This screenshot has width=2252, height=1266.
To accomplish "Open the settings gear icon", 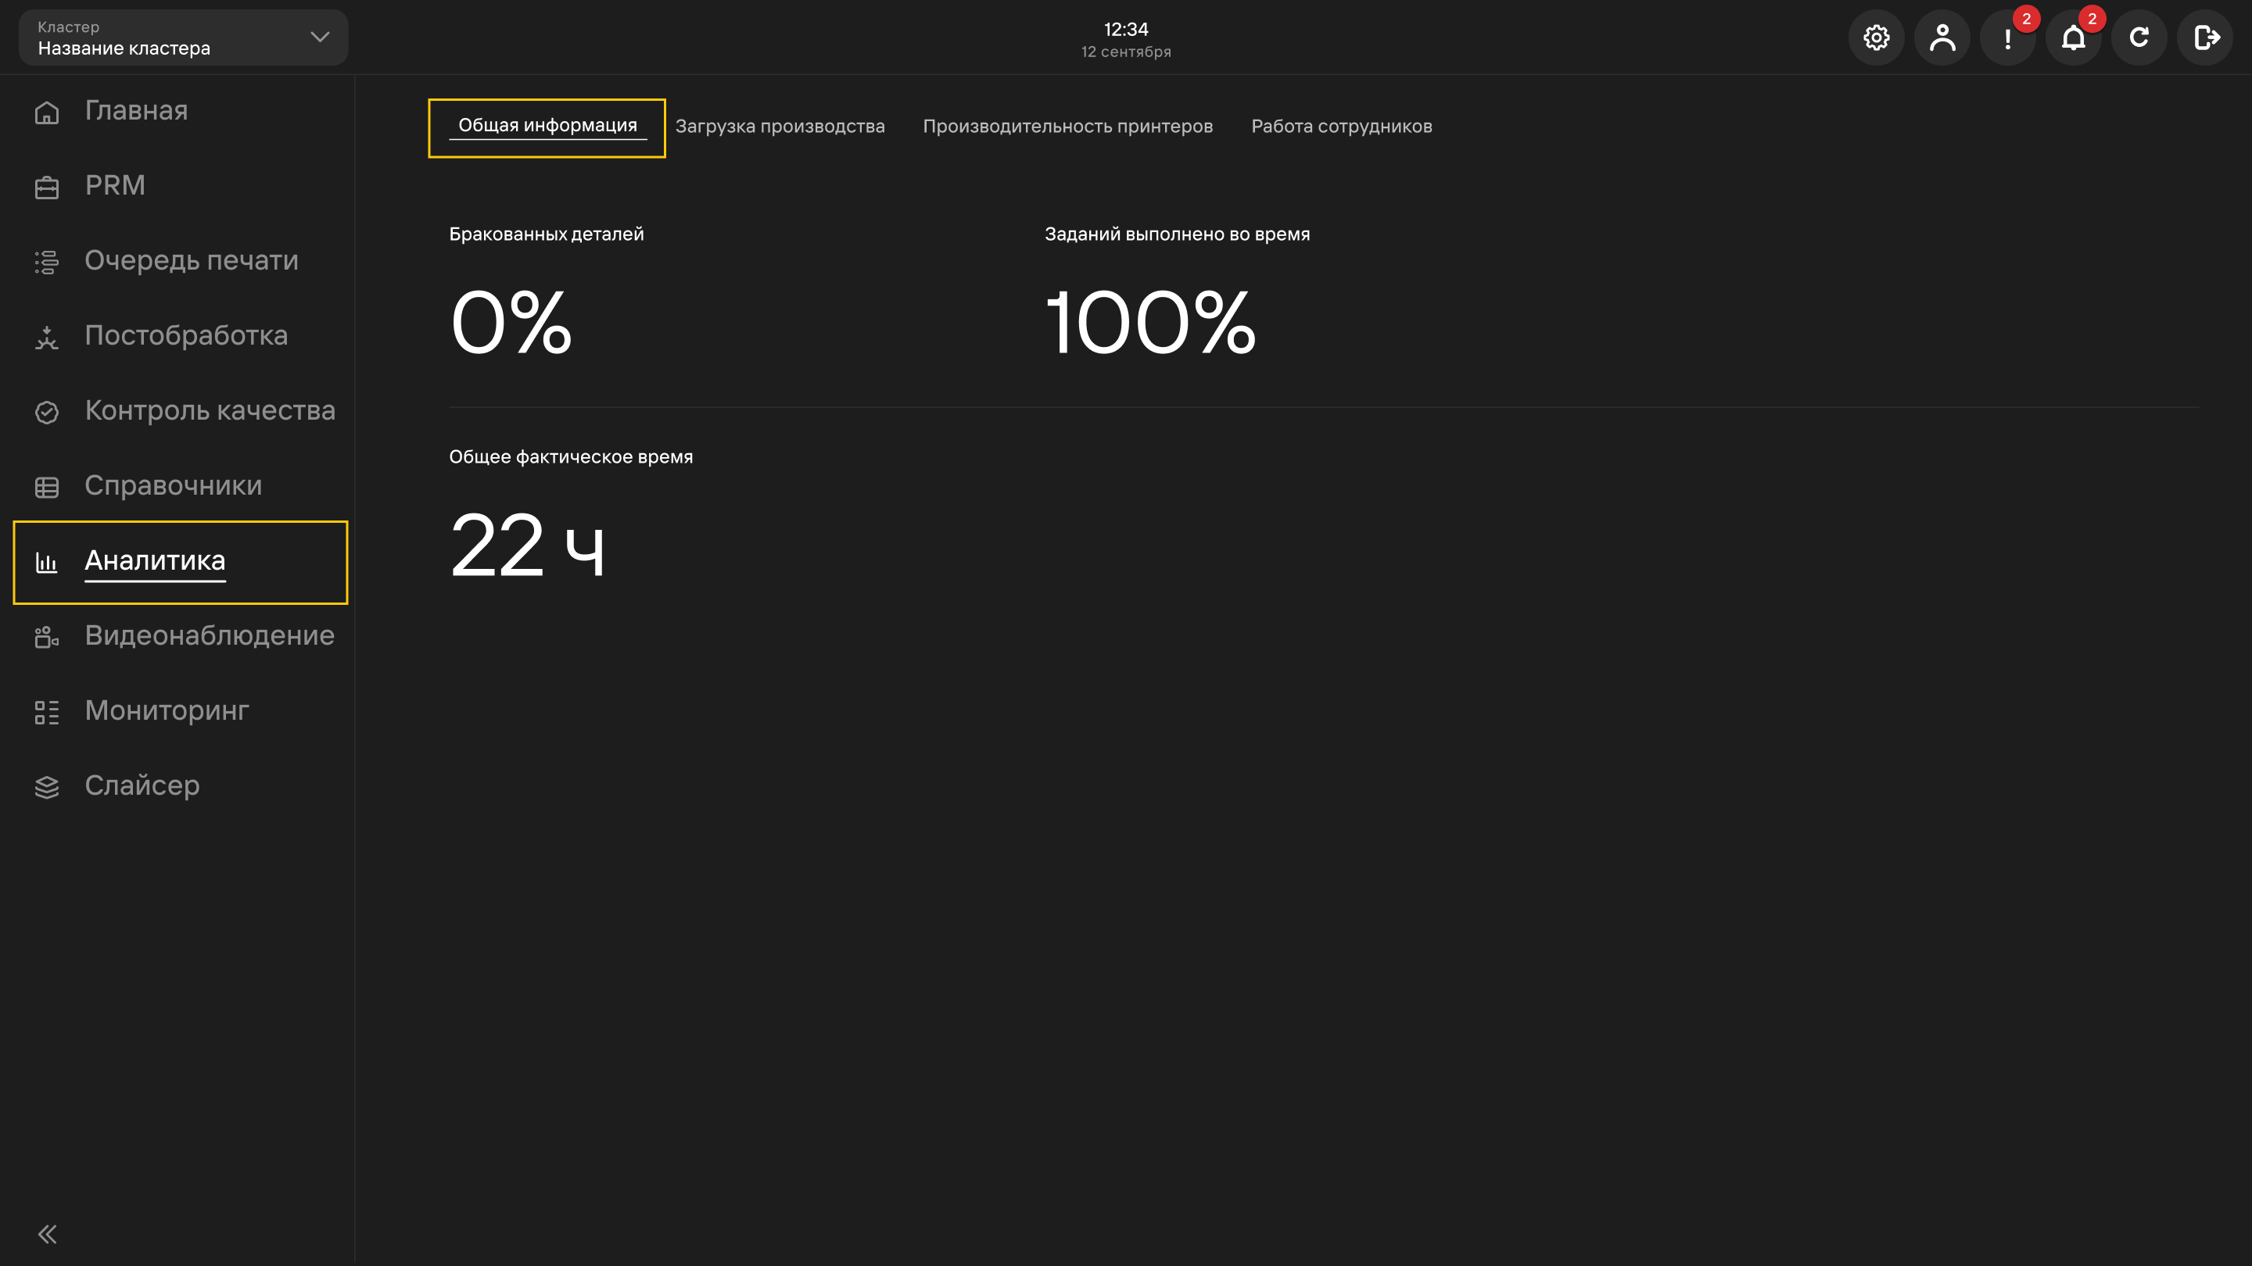I will [x=1876, y=38].
